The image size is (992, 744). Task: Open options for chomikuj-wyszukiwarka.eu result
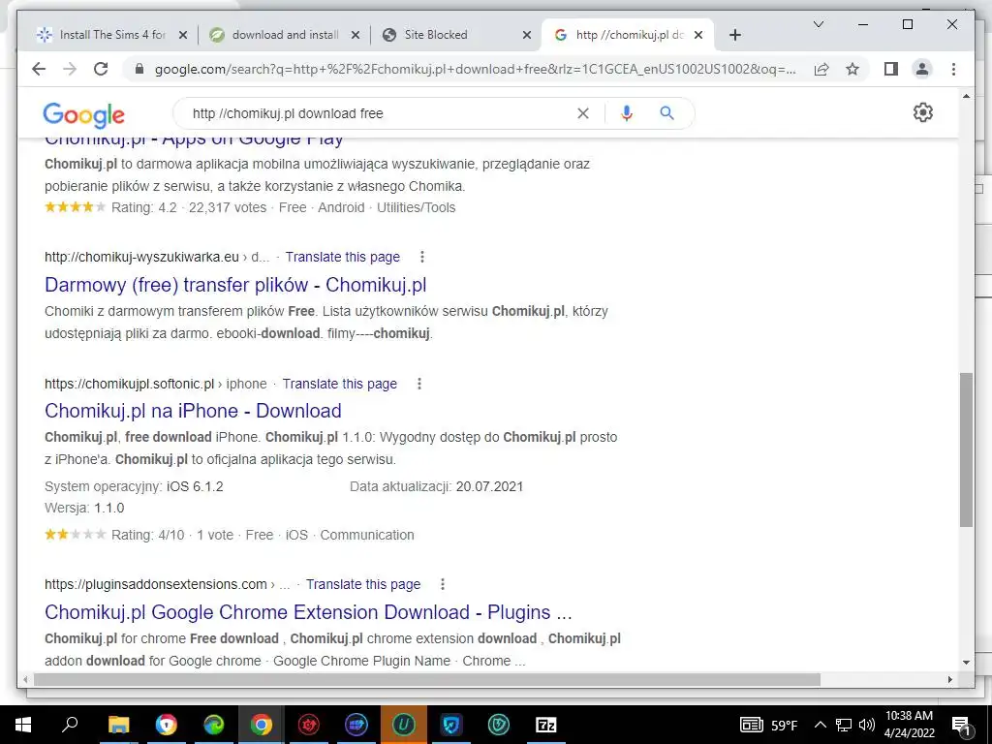(422, 257)
